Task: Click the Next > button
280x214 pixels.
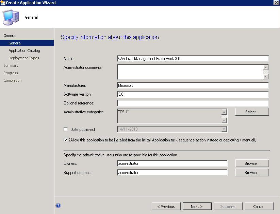Action: 197,207
